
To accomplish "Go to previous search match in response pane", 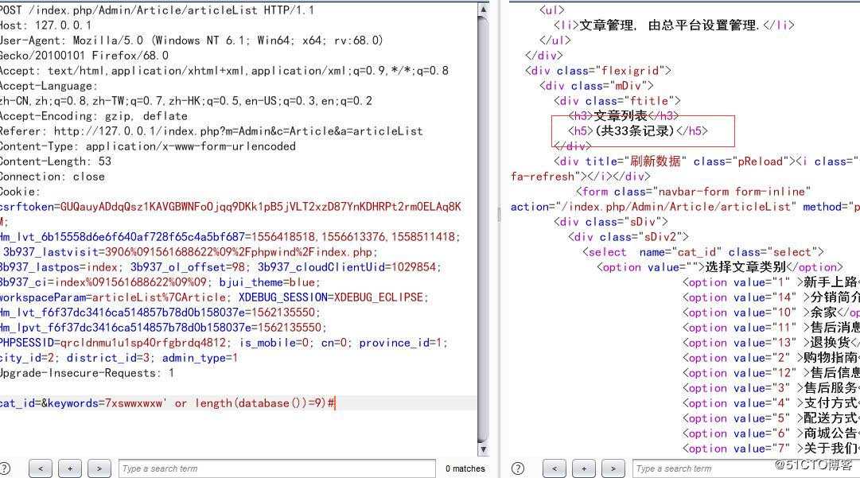I will (555, 468).
